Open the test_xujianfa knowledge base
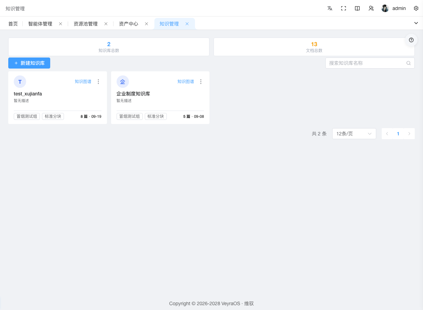Viewport: 423px width, 310px height. [28, 94]
